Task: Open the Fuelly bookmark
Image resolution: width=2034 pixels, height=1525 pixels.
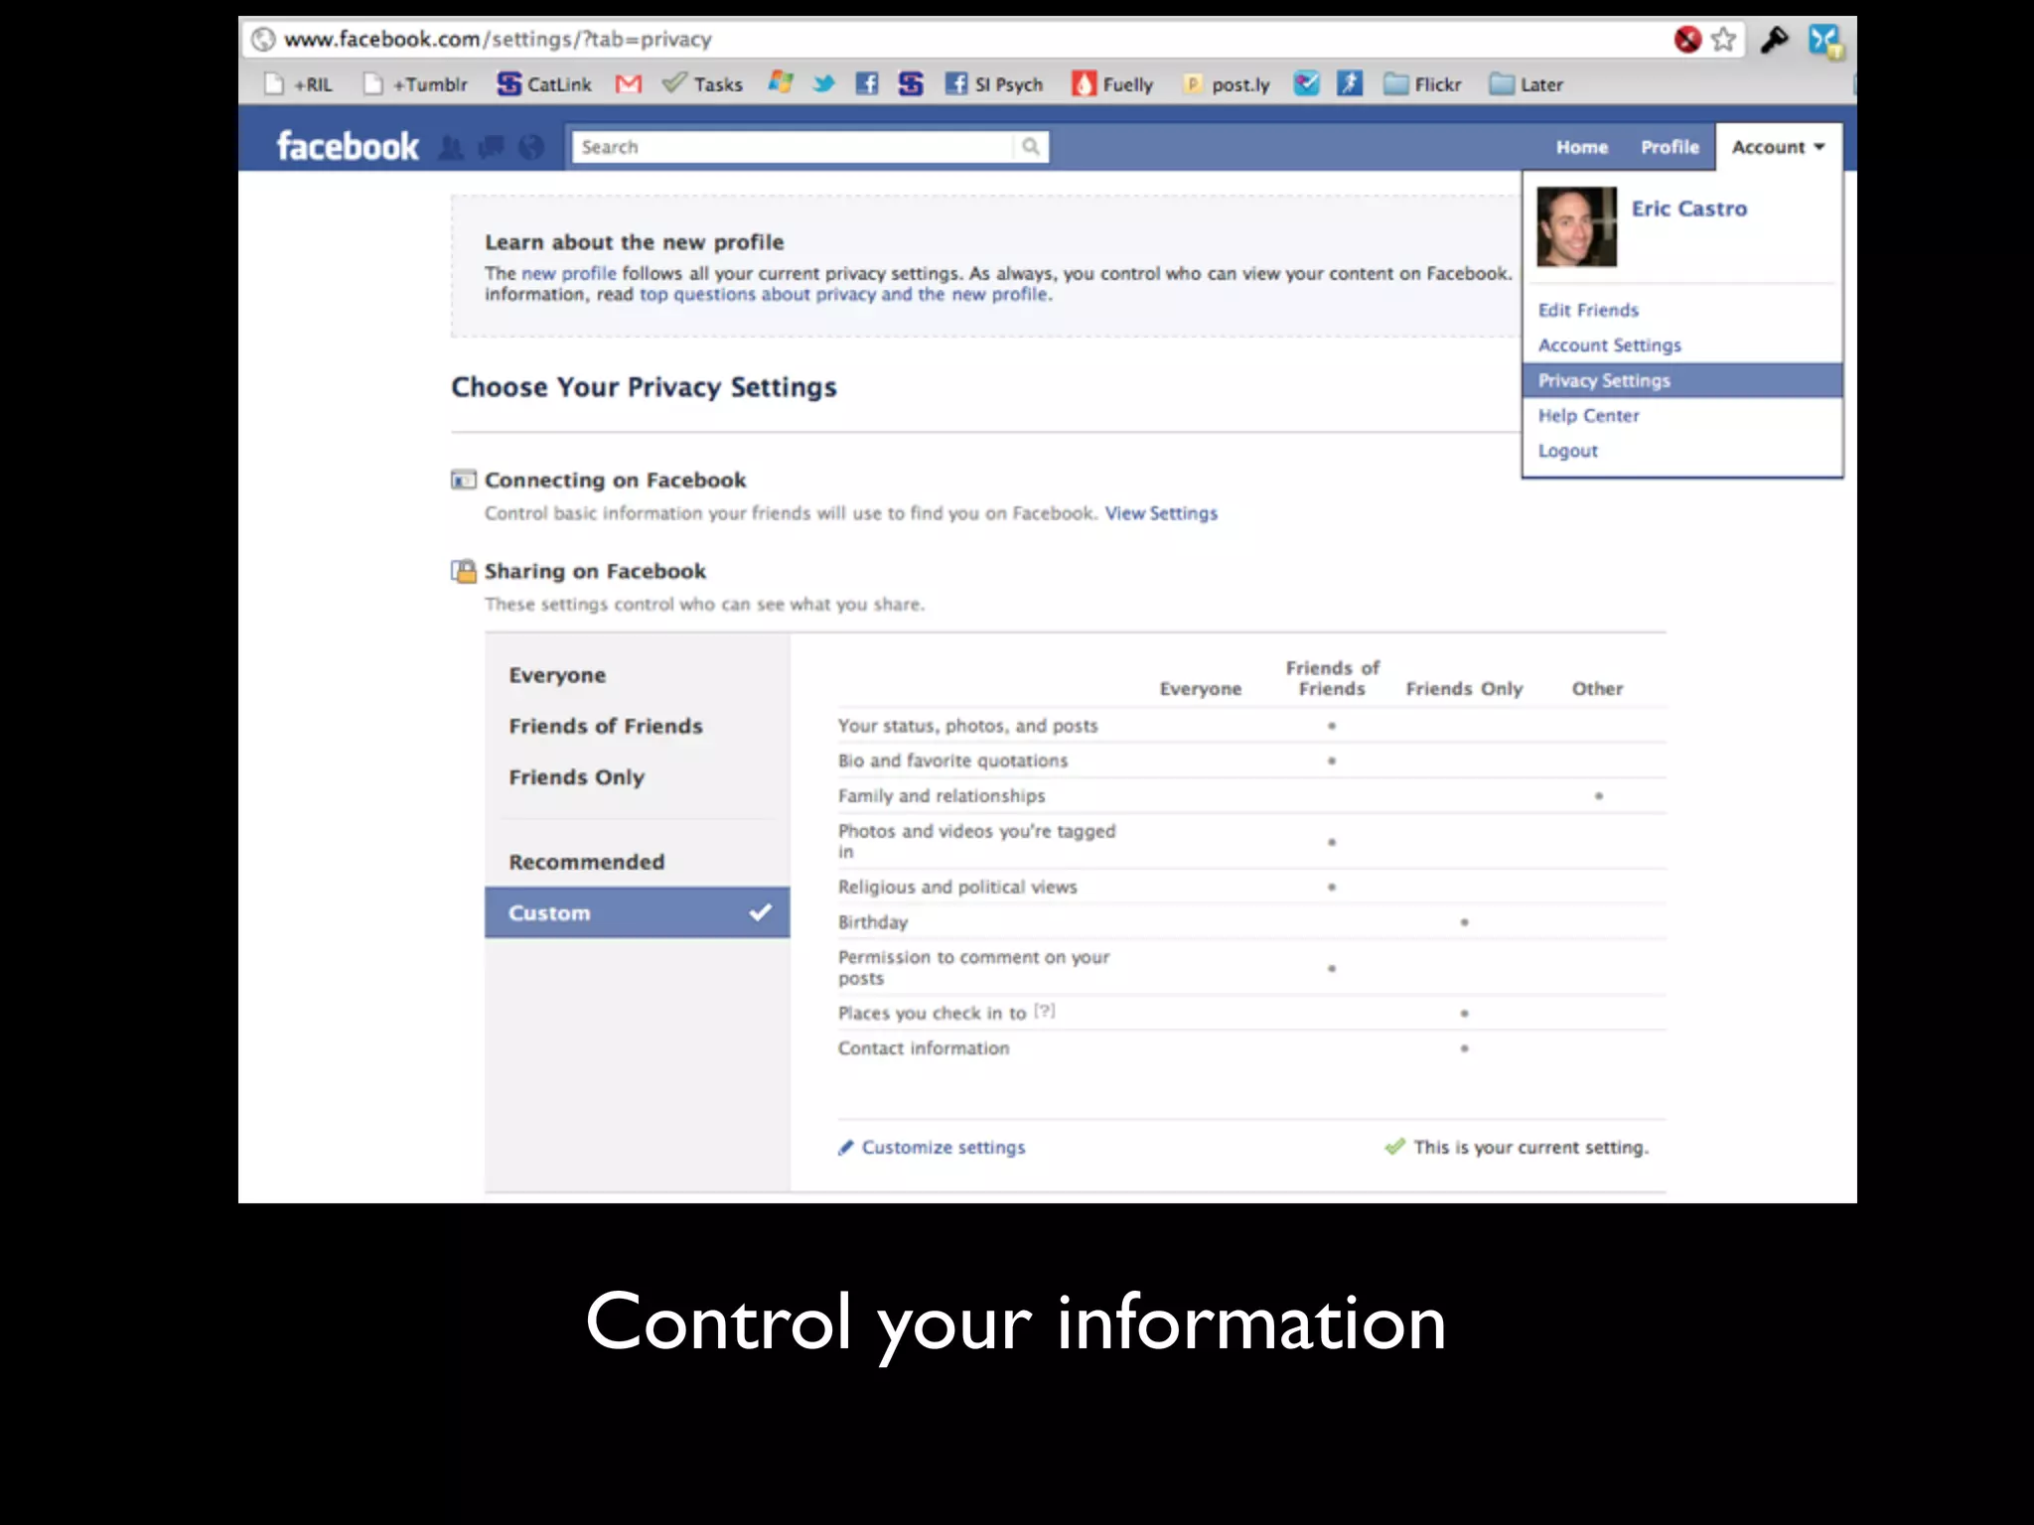Action: [x=1112, y=84]
